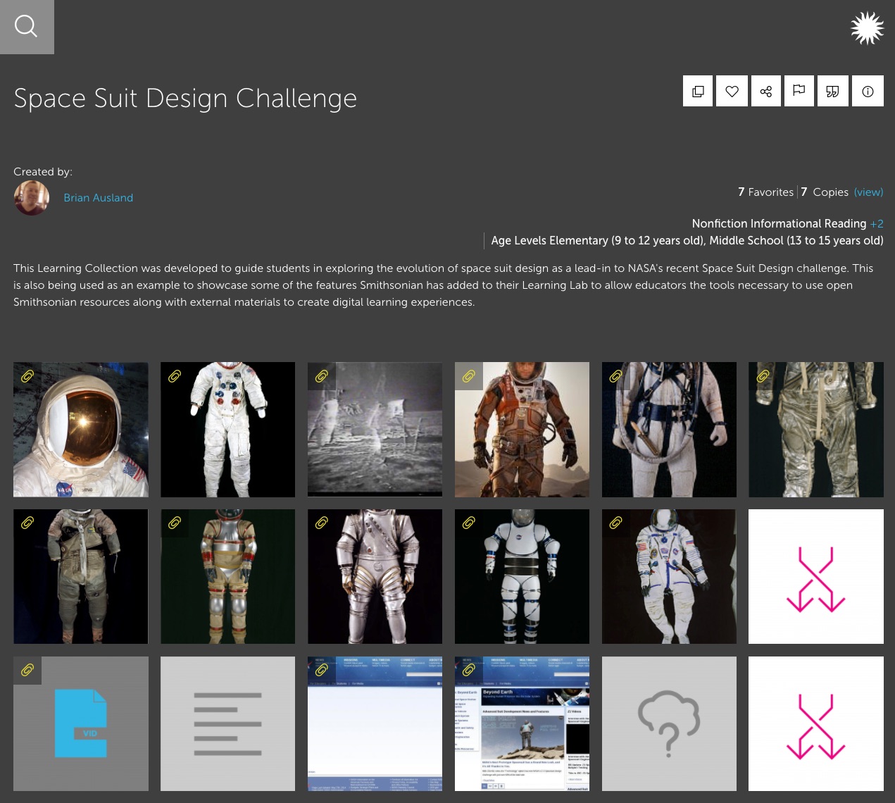Screen dimensions: 895x803
Task: Open Brian Ausland's profile link
Action: [x=98, y=198]
